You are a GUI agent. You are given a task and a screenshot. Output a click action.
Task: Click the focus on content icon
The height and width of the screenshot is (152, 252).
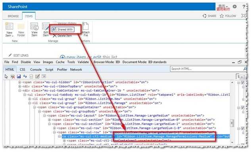pyautogui.click(x=244, y=15)
